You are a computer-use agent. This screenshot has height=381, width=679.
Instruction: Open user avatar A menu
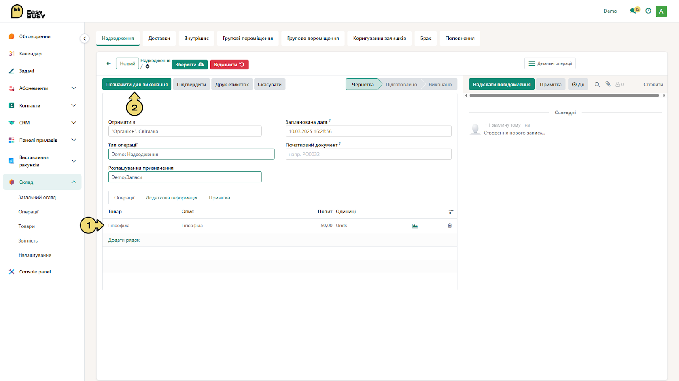[x=661, y=11]
